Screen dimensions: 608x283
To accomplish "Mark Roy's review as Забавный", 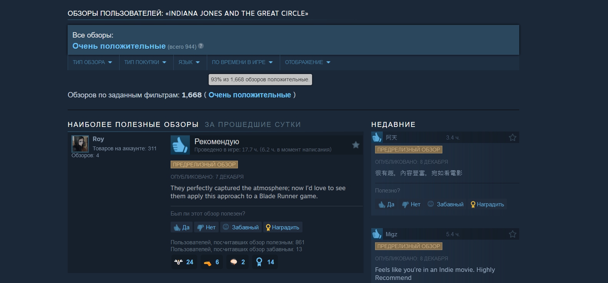I will pyautogui.click(x=241, y=227).
